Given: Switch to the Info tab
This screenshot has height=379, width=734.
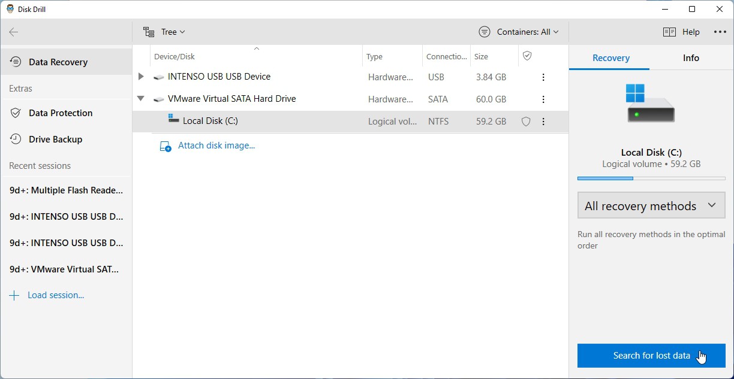Looking at the screenshot, I should pos(691,58).
